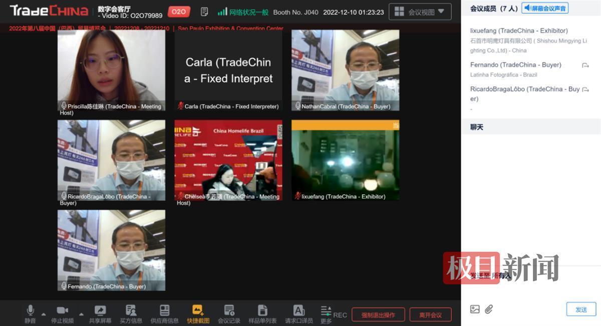The height and width of the screenshot is (326, 601).
Task: Click leave meeting (离开会议) button
Action: tap(430, 314)
